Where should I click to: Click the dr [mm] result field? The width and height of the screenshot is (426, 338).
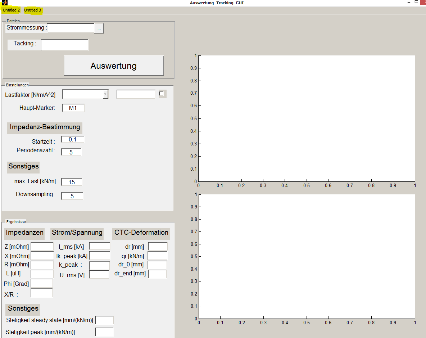158,247
